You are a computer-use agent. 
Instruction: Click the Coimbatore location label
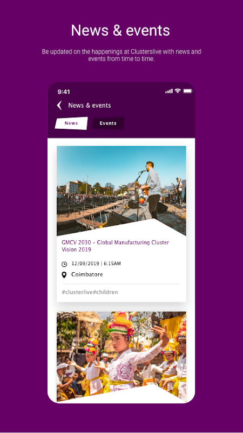[87, 274]
